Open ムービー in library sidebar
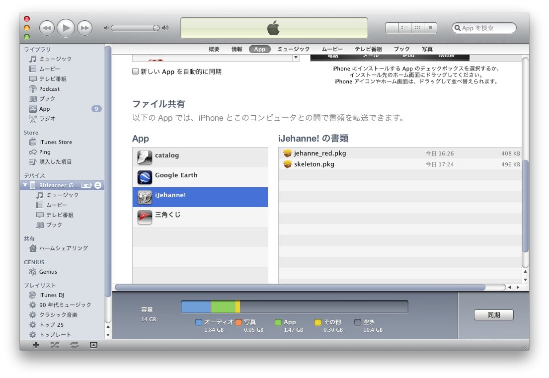The height and width of the screenshot is (378, 549). tap(49, 69)
